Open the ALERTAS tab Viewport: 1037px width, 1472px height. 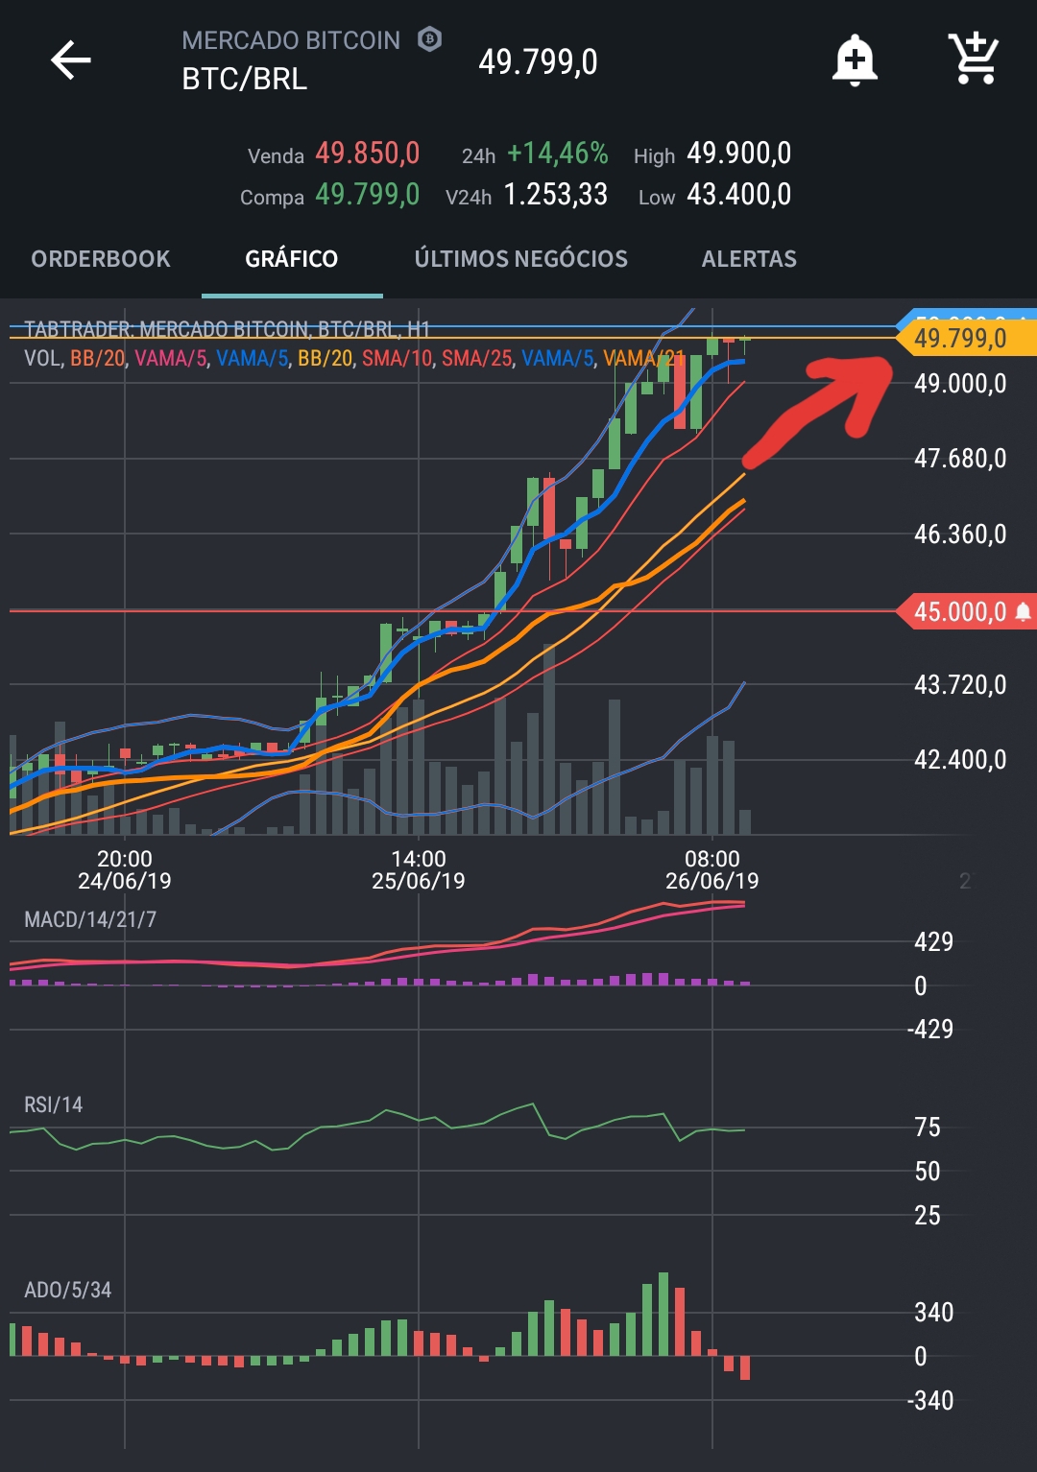(749, 259)
